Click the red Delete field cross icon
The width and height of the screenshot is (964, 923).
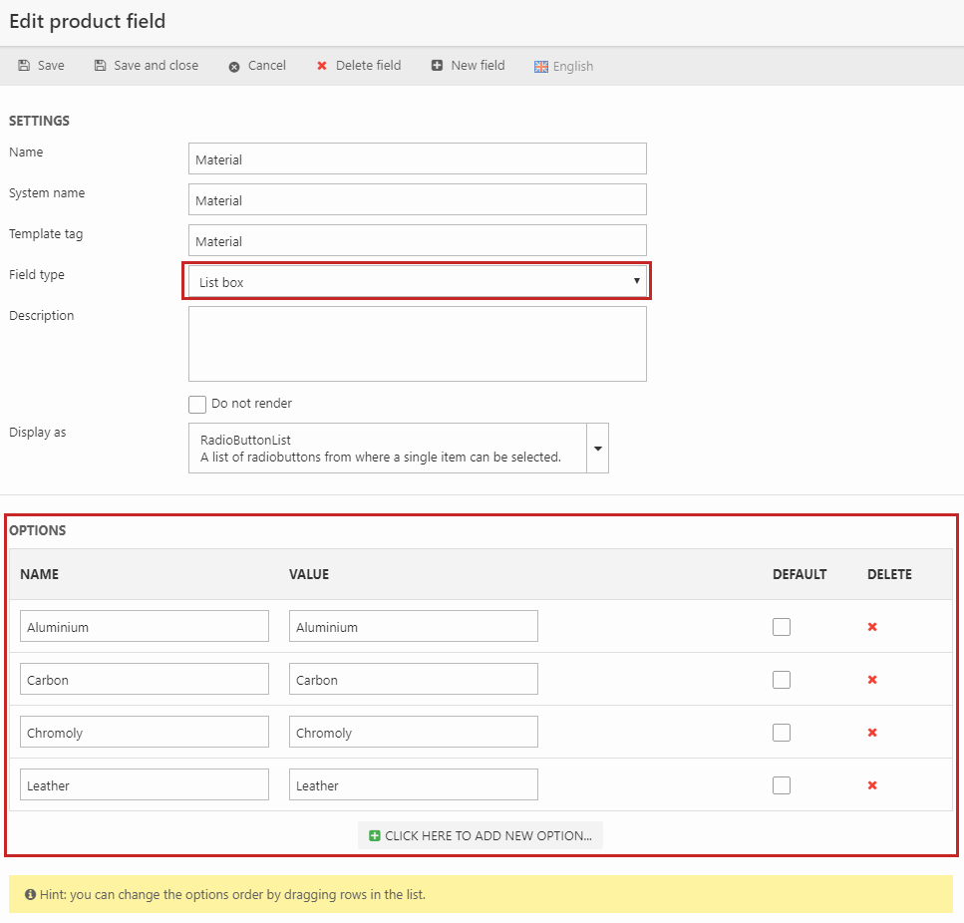322,66
